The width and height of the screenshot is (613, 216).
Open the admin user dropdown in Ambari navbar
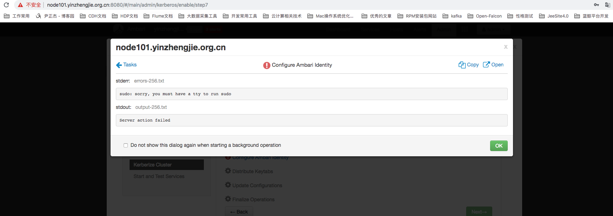pos(493,30)
